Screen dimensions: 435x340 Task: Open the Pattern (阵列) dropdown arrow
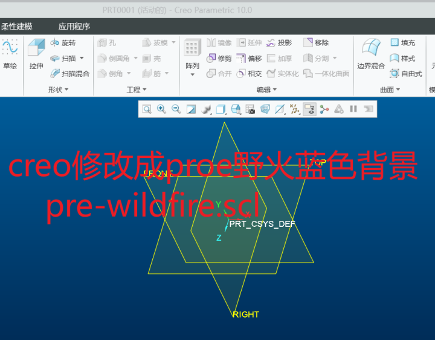click(x=192, y=75)
